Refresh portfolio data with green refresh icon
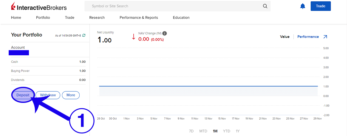This screenshot has height=136, width=347. pos(84,35)
